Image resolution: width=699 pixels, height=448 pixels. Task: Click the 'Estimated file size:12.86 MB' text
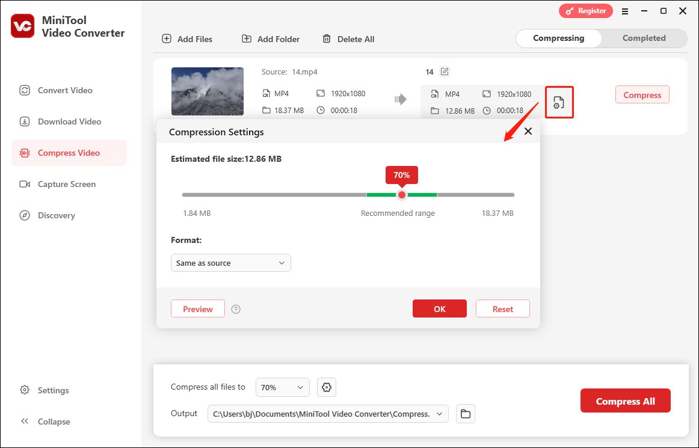click(x=226, y=159)
